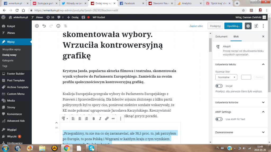This screenshot has width=271, height=152.
Task: Undo the last editor change
Action: click(44, 26)
